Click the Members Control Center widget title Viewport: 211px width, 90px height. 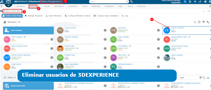12,11
